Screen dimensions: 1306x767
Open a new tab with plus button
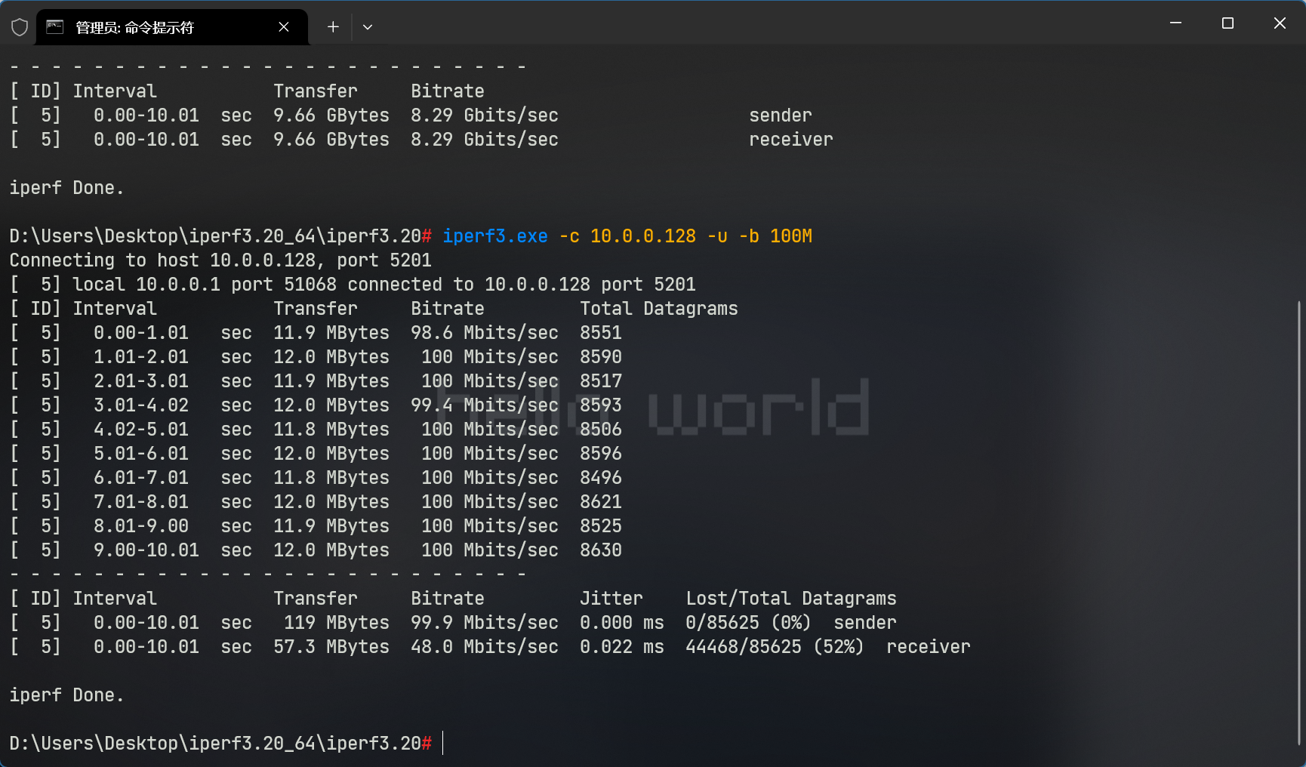coord(333,27)
